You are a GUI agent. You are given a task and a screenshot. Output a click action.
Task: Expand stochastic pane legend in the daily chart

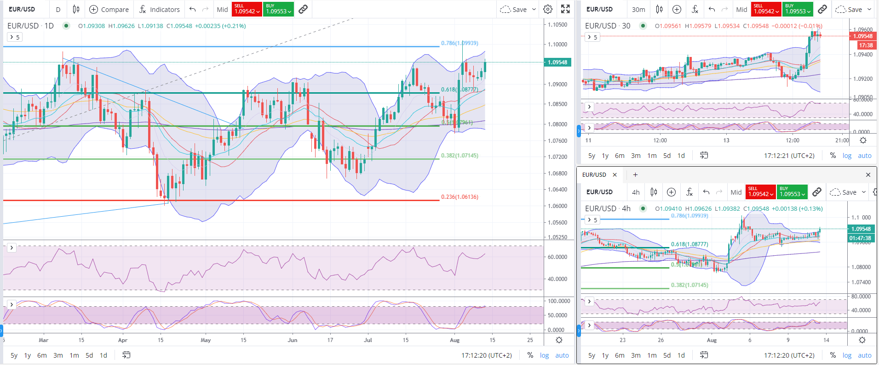click(11, 304)
